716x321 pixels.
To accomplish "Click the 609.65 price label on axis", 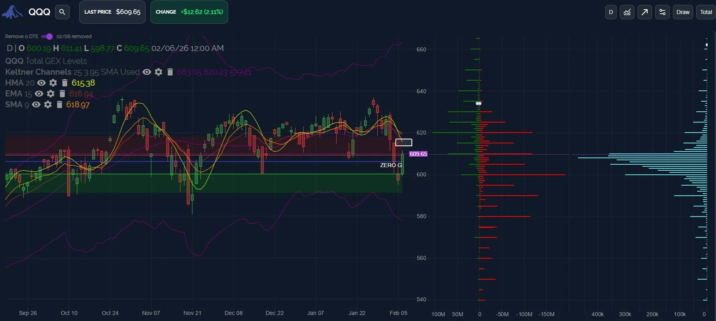I will tap(418, 154).
